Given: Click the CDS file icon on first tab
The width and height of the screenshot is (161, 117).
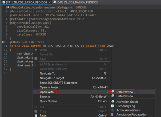Looking at the screenshot, I should (x=4, y=2).
